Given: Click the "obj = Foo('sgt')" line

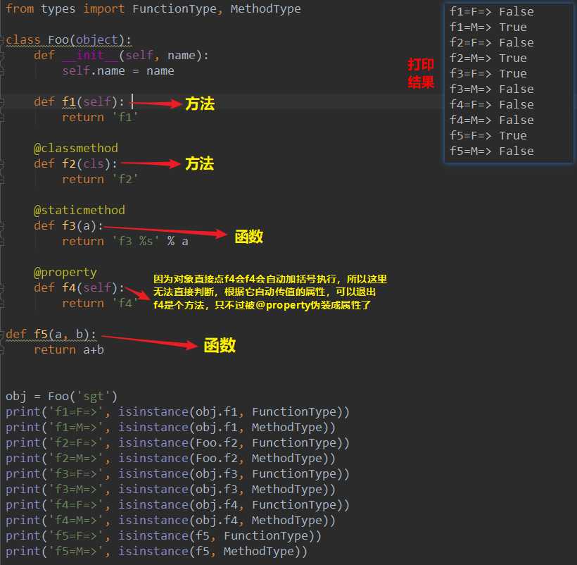Looking at the screenshot, I should coord(61,397).
